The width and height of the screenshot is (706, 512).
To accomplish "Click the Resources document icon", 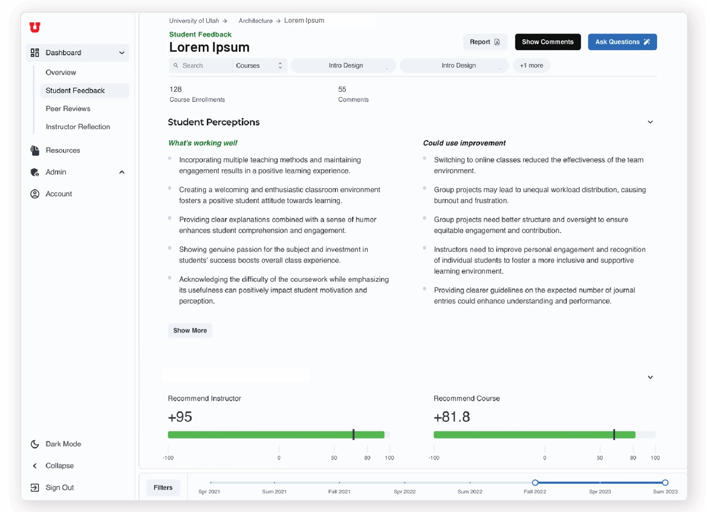I will pos(35,150).
